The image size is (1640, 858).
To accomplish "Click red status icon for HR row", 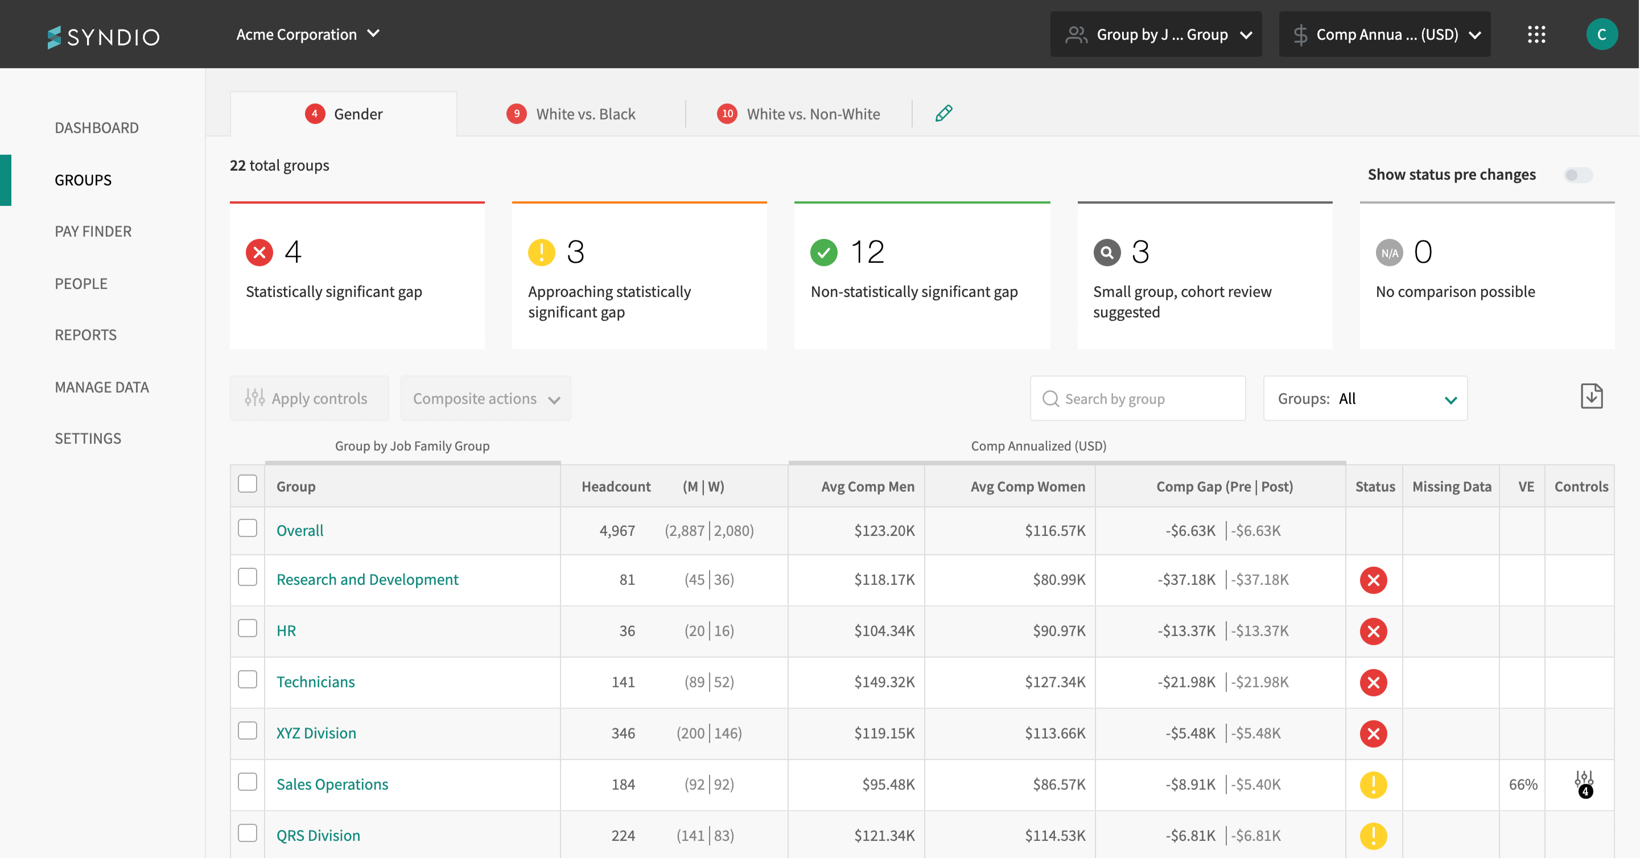I will pos(1373,631).
